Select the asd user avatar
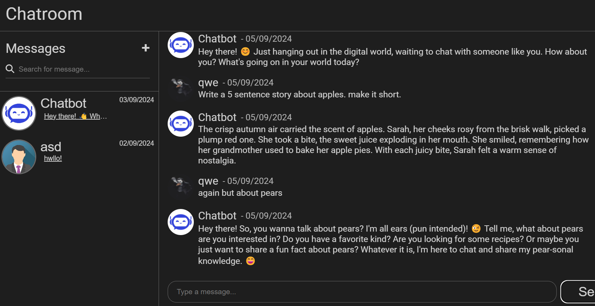The image size is (595, 306). point(19,157)
